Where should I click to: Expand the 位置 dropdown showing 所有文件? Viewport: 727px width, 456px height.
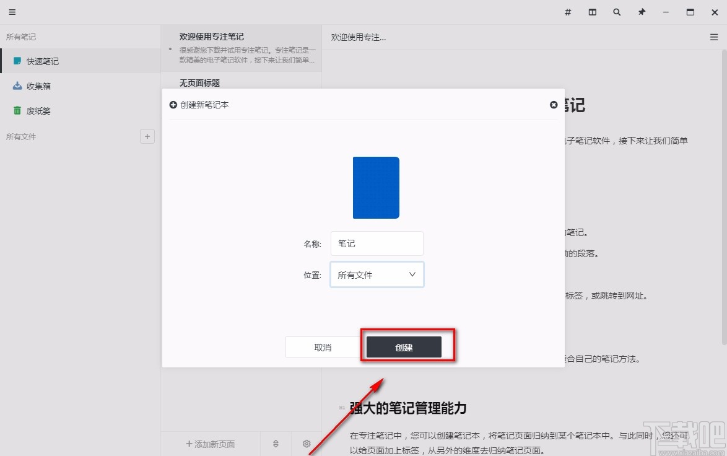click(x=377, y=274)
